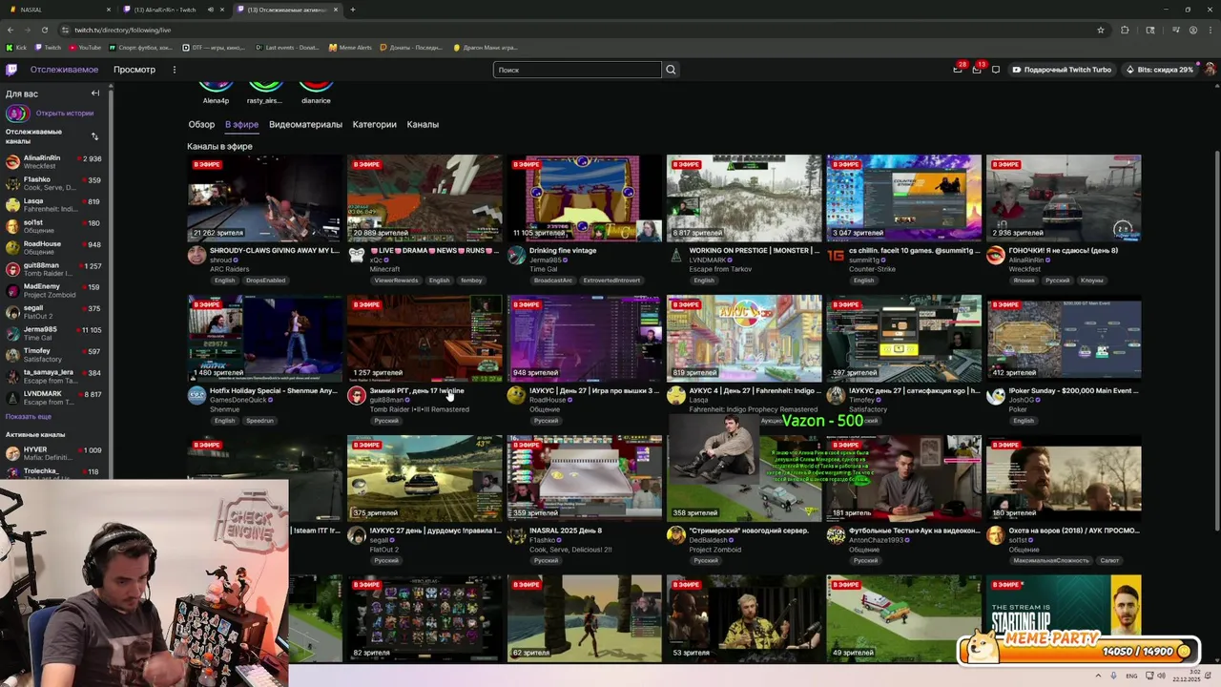Open the user profile avatar menu
The height and width of the screenshot is (687, 1221).
[1210, 70]
